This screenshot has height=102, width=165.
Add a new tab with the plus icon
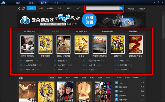(x=65, y=3)
